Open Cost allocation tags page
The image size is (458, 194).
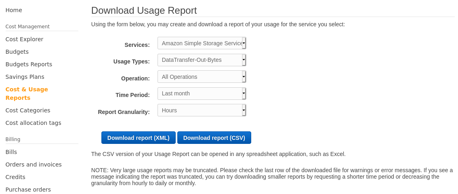[x=33, y=123]
